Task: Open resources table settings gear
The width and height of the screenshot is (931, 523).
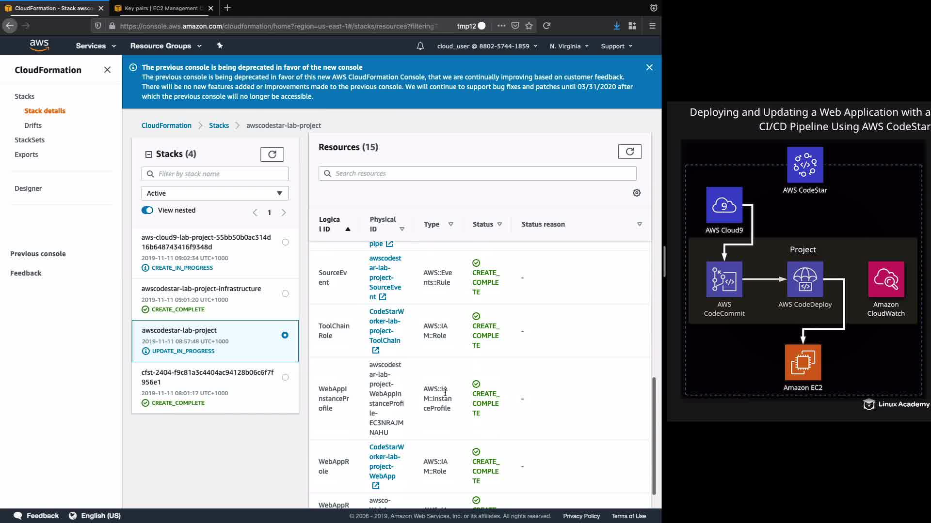Action: click(637, 193)
